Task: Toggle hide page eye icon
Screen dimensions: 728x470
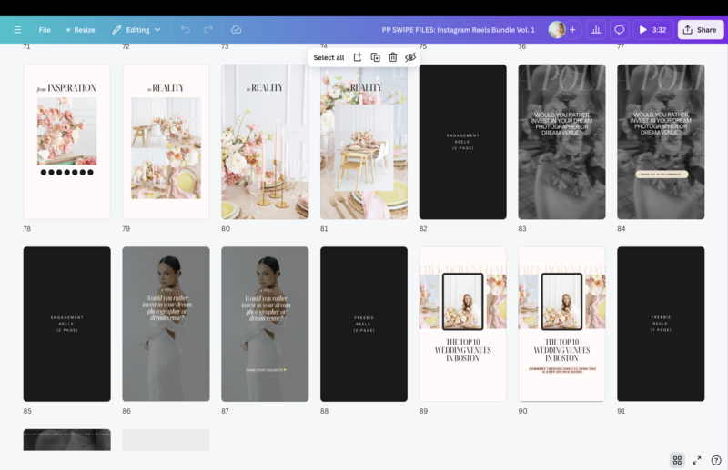Action: pyautogui.click(x=410, y=57)
